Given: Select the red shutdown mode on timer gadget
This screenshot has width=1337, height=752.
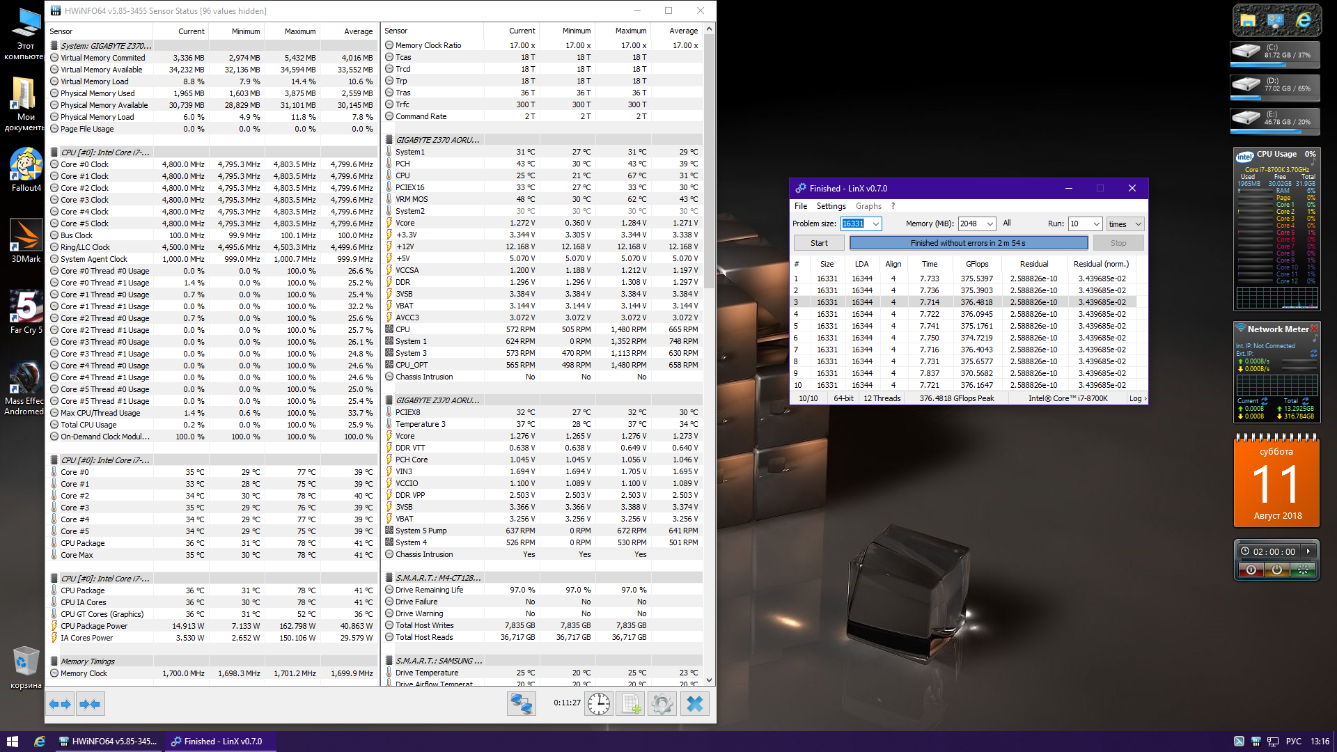Looking at the screenshot, I should 1251,570.
